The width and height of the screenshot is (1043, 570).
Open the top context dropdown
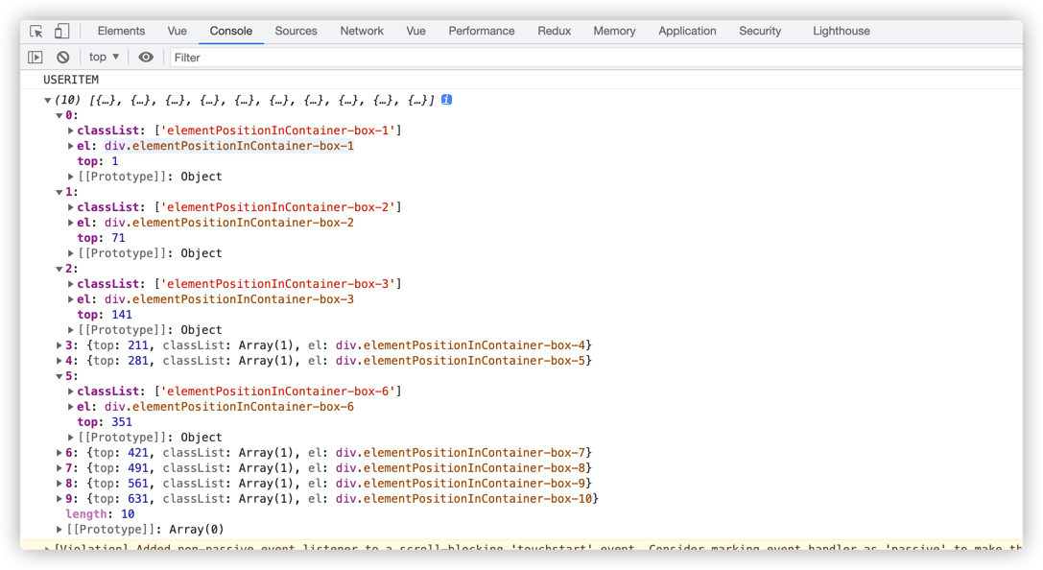[x=104, y=58]
